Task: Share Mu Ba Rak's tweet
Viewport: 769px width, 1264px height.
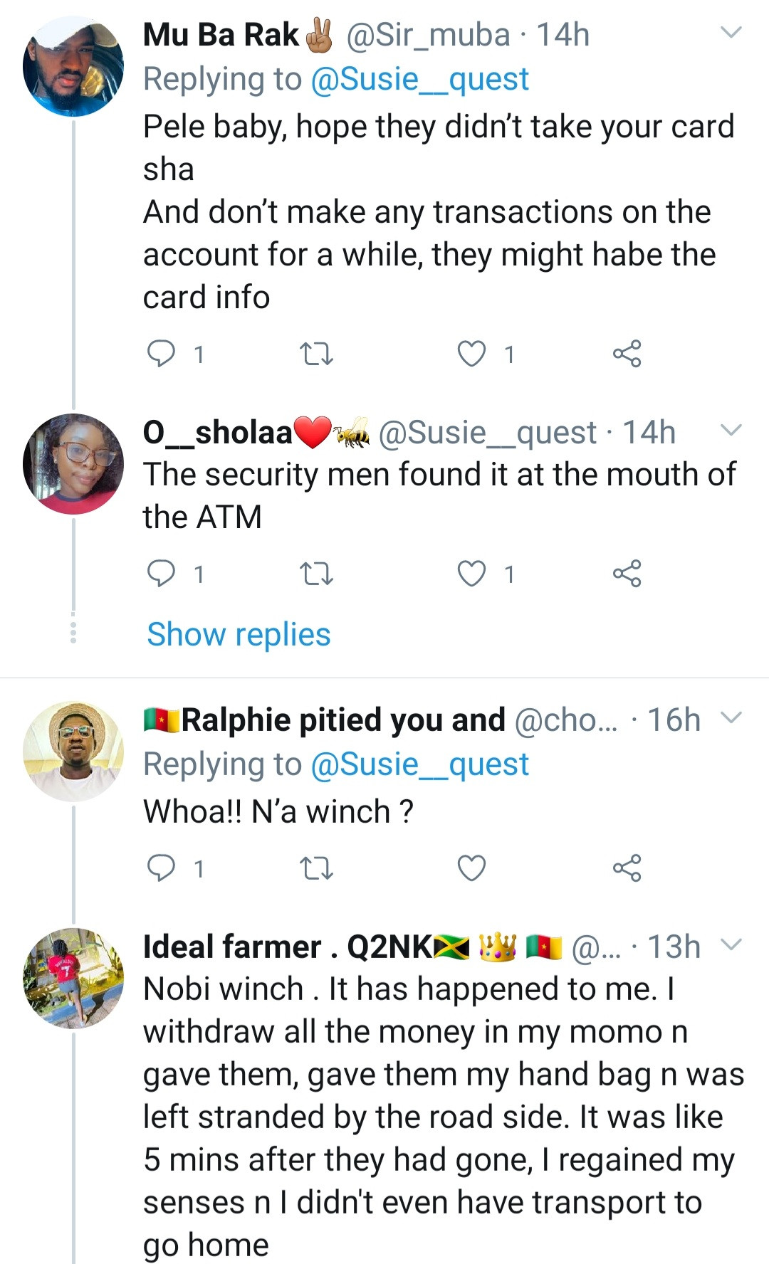Action: coord(627,354)
